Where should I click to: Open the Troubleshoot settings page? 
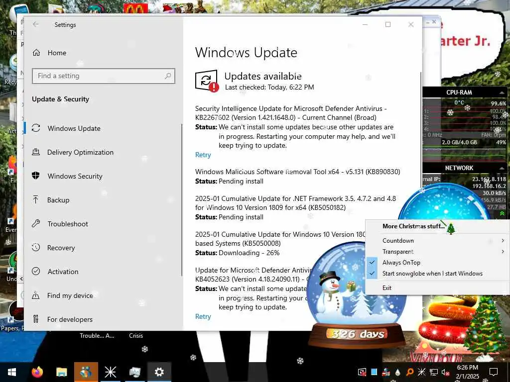(x=68, y=224)
